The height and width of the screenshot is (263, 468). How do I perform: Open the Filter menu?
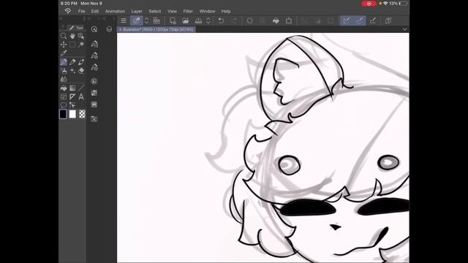[188, 12]
